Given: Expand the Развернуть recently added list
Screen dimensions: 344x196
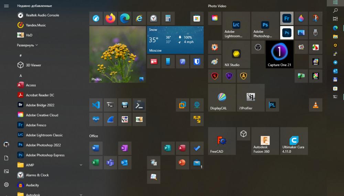Looking at the screenshot, I should click(x=28, y=45).
